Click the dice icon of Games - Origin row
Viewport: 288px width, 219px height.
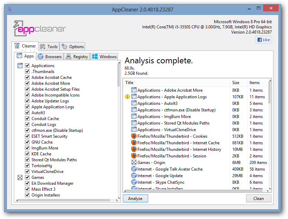point(134,163)
